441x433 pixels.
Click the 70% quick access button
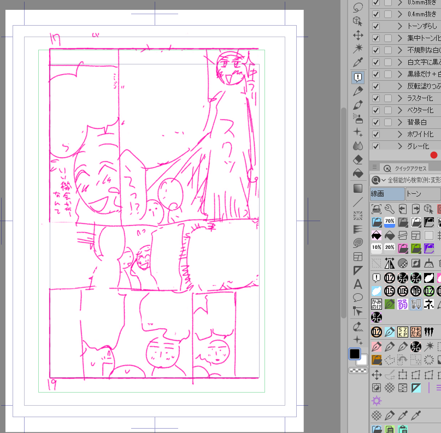point(390,222)
